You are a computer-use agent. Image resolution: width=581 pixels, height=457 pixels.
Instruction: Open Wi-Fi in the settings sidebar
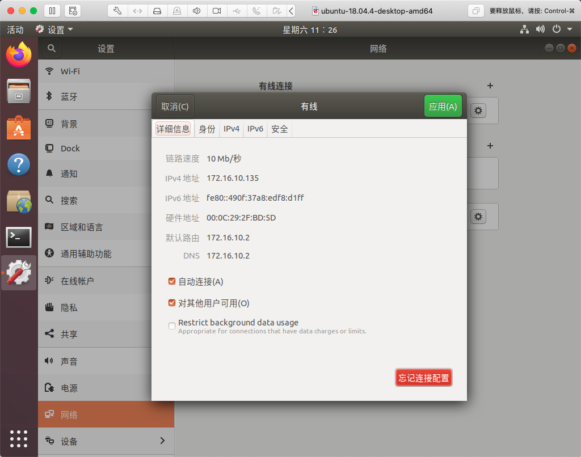click(x=106, y=71)
